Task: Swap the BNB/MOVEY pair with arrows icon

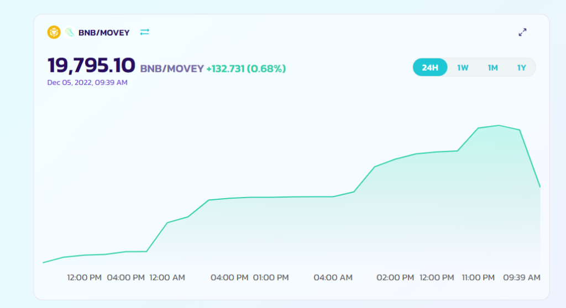Action: 145,33
